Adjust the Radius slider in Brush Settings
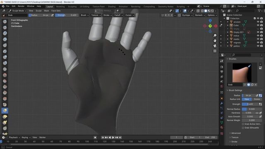Screen dimensions: 265x149 point(248,96)
